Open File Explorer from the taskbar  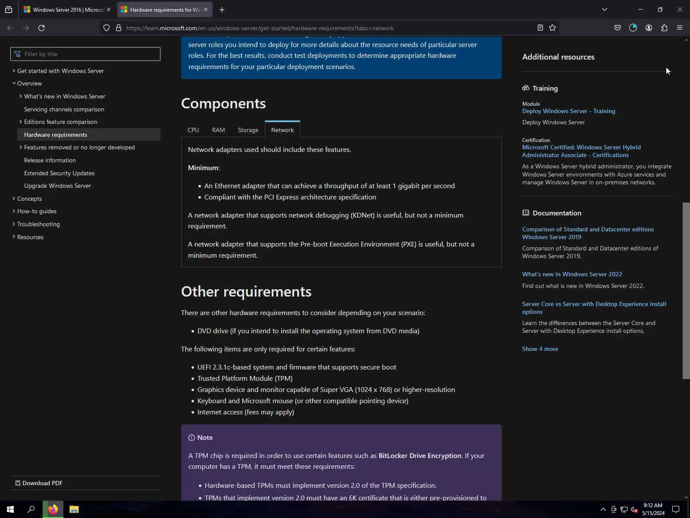tap(74, 509)
